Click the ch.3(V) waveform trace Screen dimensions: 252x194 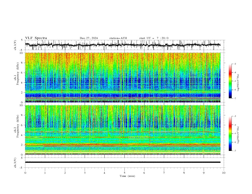[123, 162]
